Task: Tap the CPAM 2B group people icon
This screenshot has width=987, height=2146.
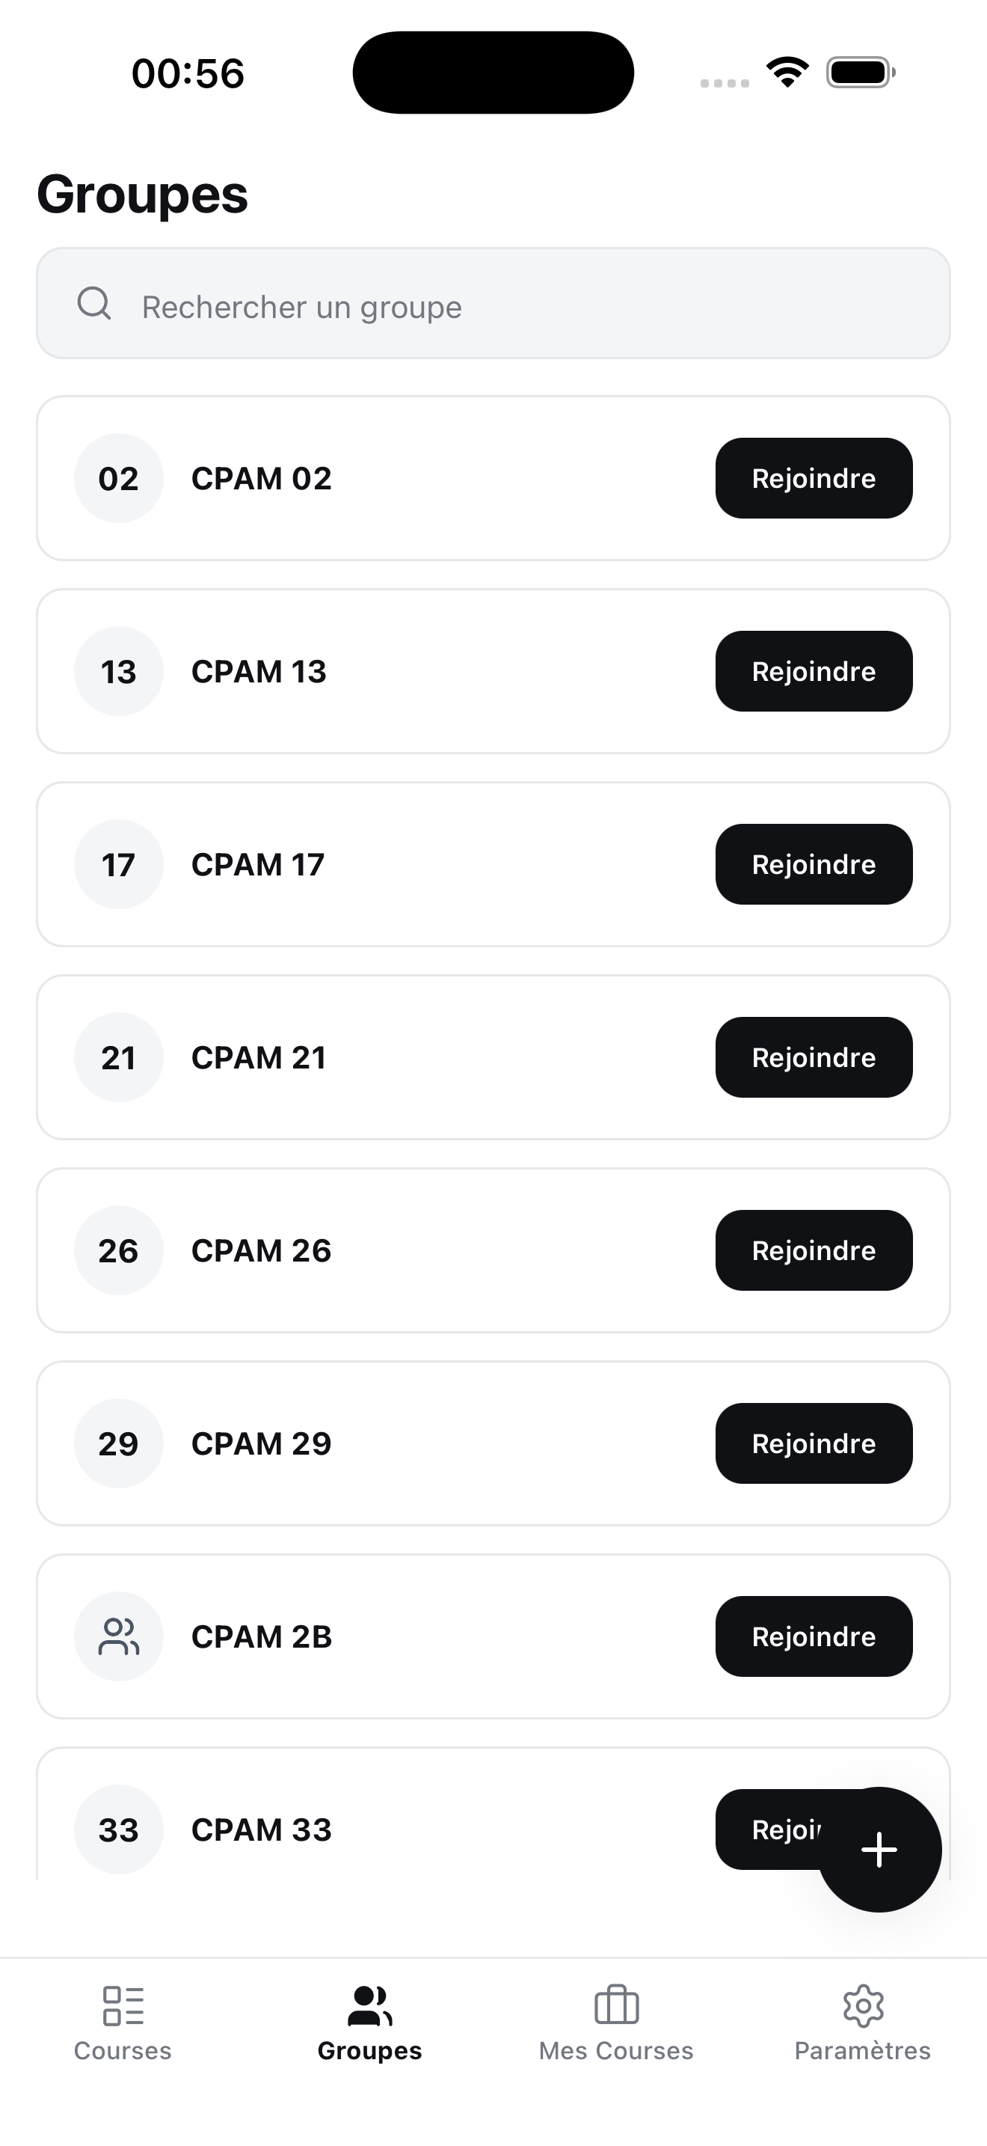Action: coord(119,1636)
